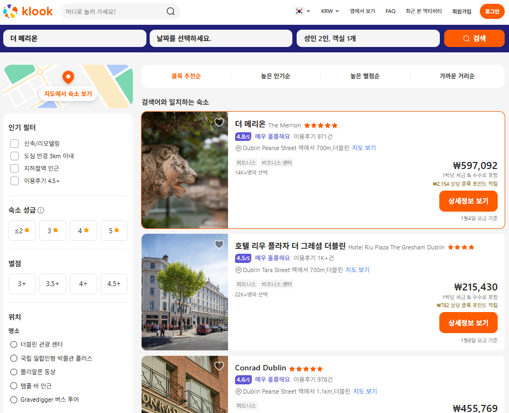The image size is (509, 413).
Task: Select the ≤2 star class filter
Action: pyautogui.click(x=22, y=231)
